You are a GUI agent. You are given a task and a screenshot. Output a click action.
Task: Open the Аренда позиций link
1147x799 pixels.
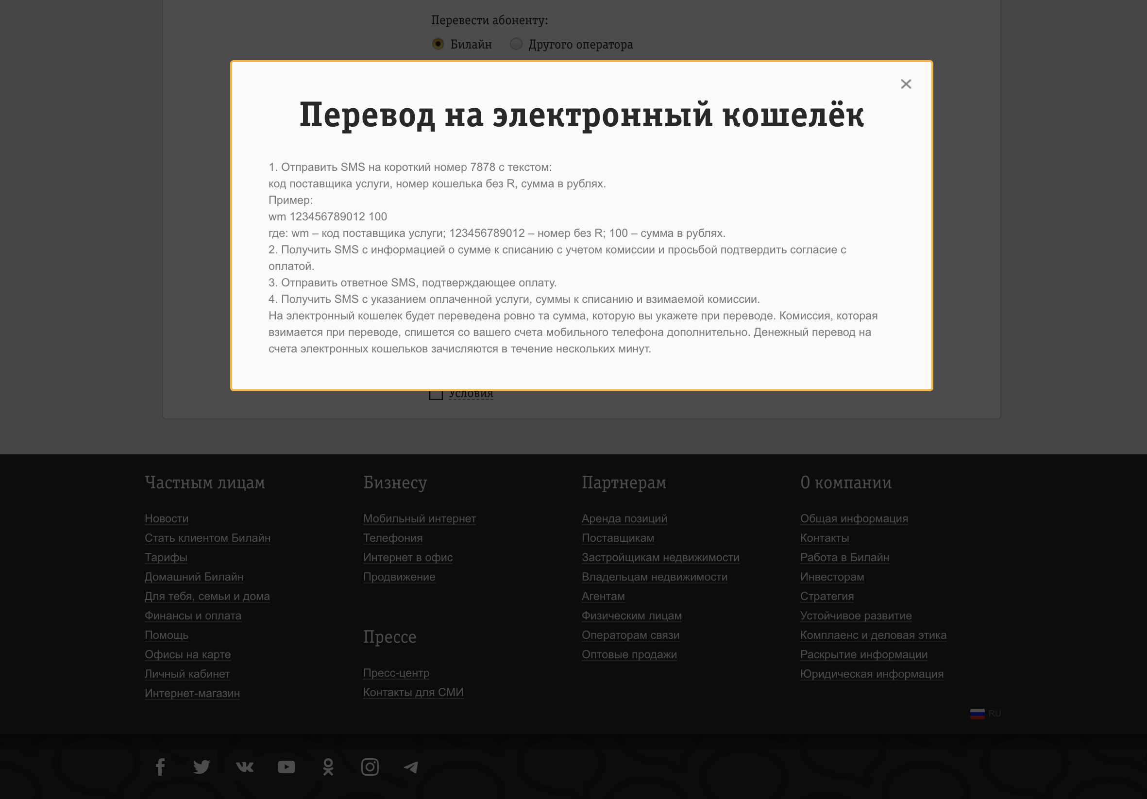click(624, 518)
